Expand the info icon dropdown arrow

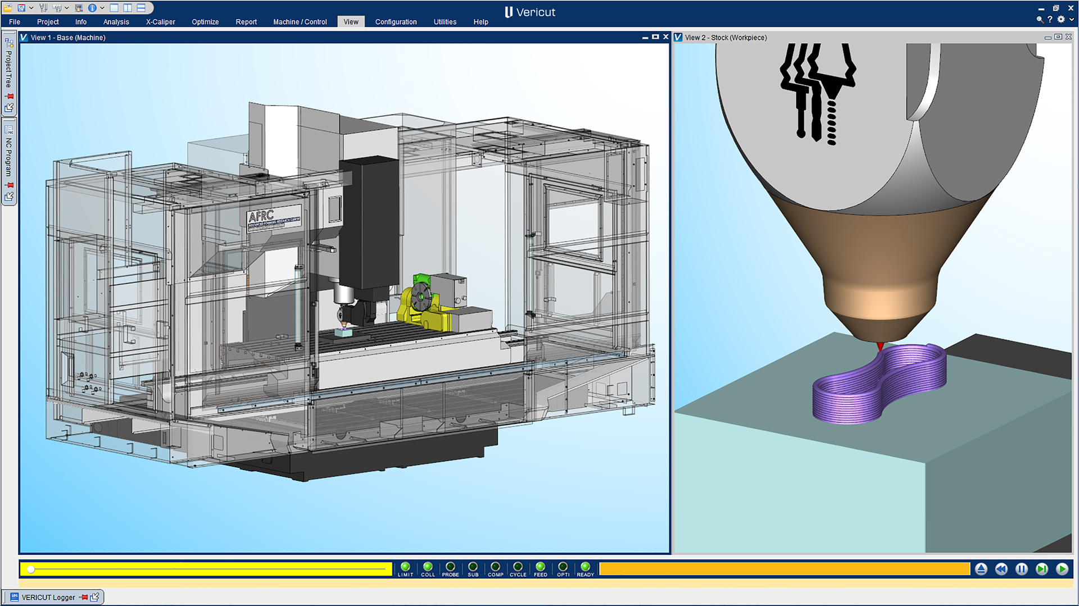click(x=102, y=8)
